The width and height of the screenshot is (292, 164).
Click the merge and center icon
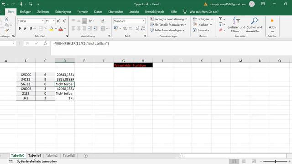[x=103, y=28]
